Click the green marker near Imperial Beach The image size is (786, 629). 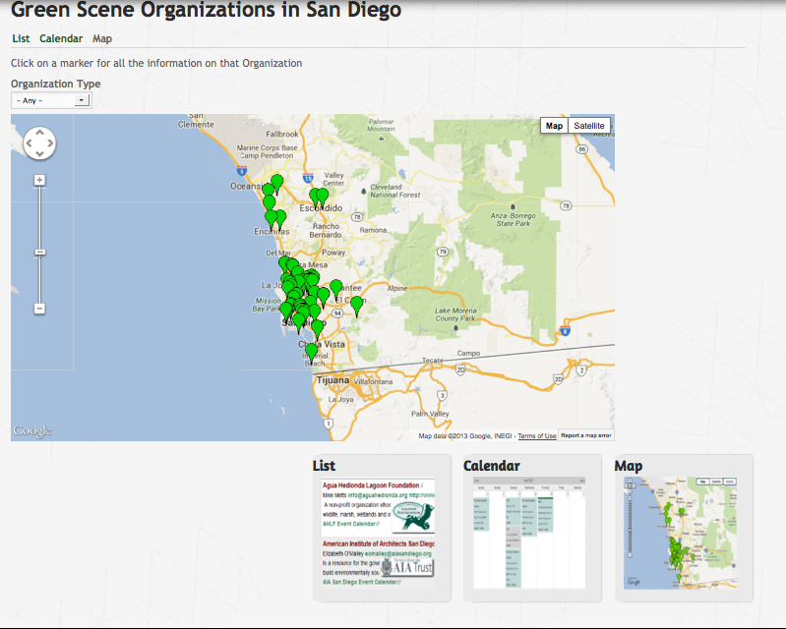pos(312,350)
